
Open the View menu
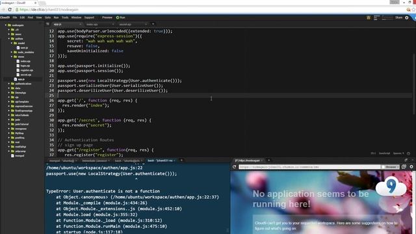[39, 18]
